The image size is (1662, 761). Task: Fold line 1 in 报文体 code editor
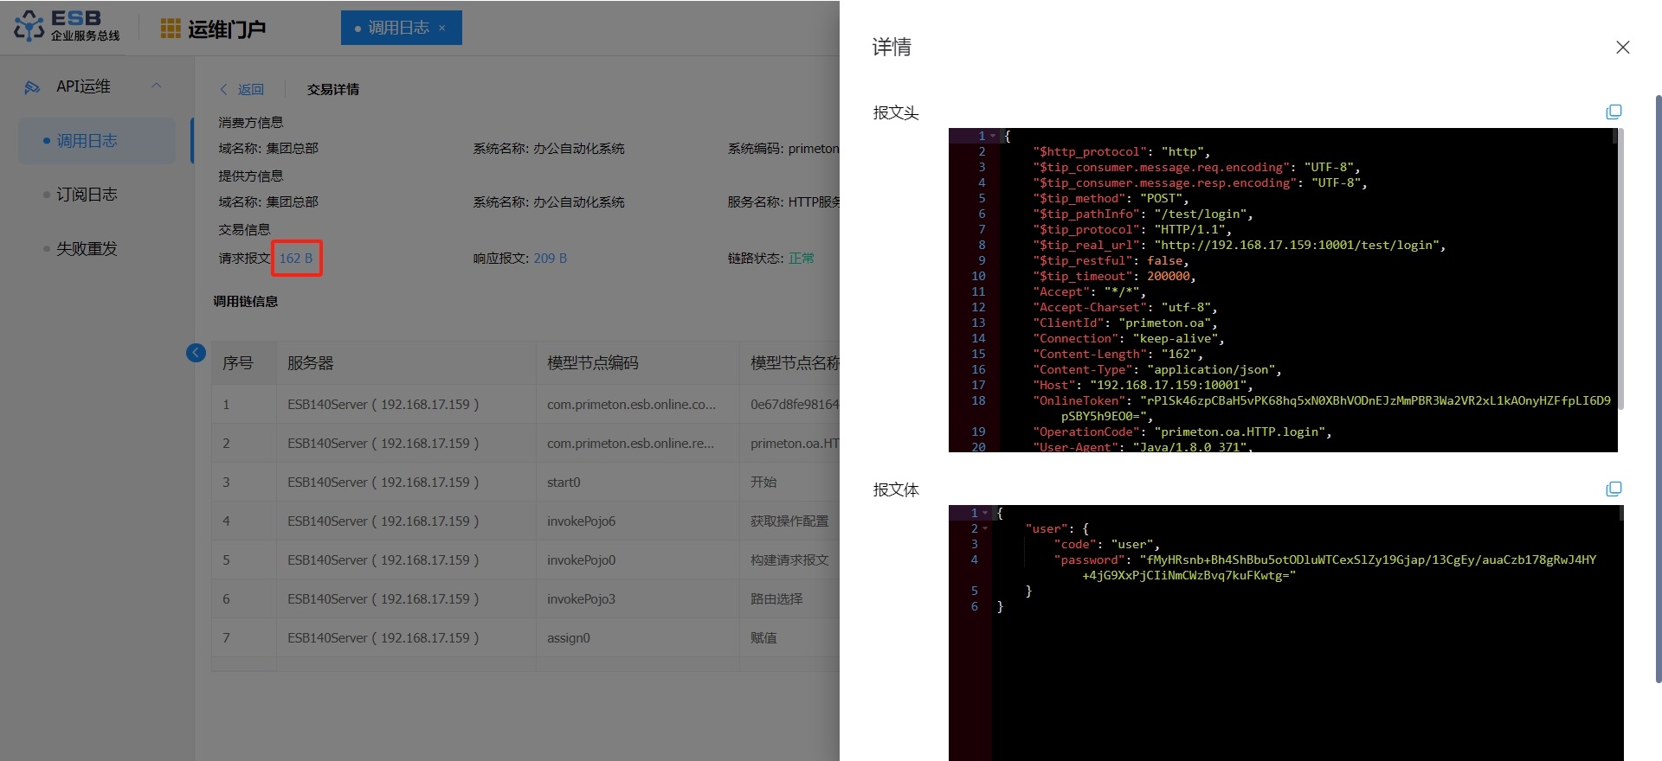(x=985, y=514)
